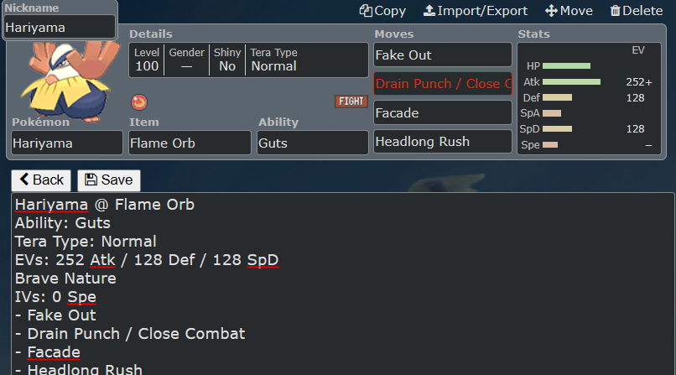Viewport: 676px width, 375px height.
Task: Click the Fake Out move slot
Action: 443,55
